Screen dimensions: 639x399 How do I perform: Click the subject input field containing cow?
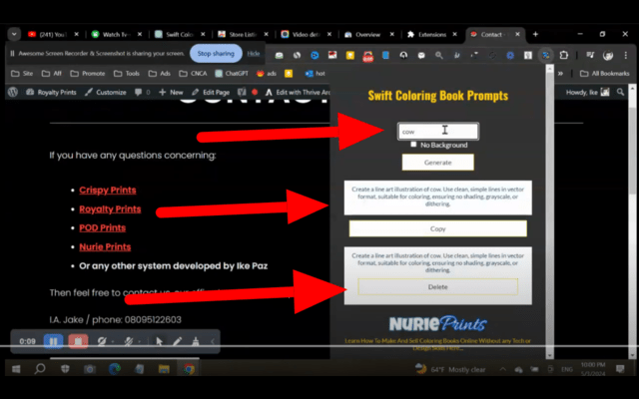click(x=438, y=131)
